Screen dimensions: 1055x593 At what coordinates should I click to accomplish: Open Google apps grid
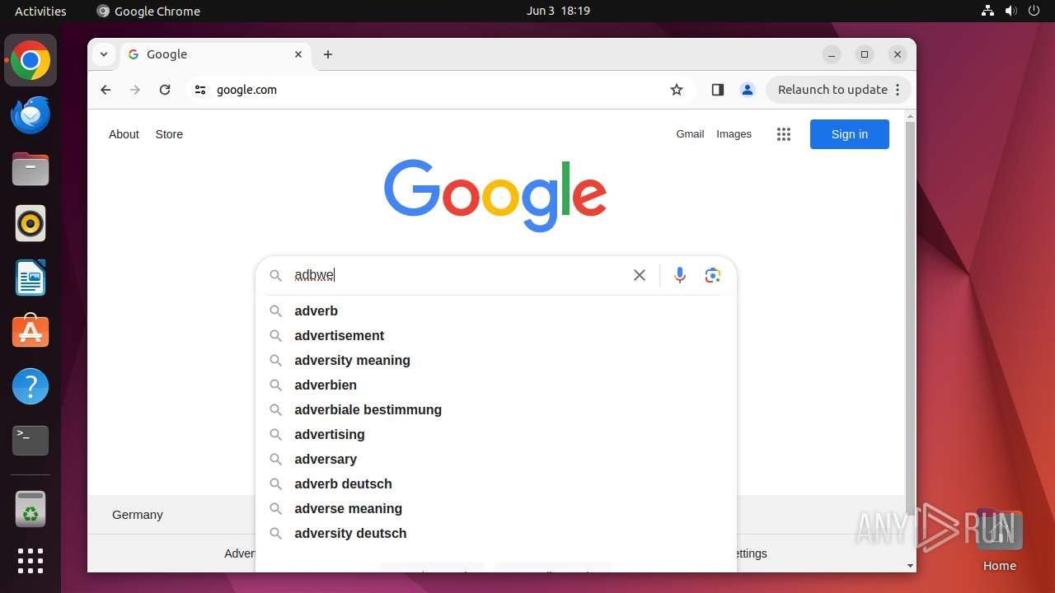[784, 134]
